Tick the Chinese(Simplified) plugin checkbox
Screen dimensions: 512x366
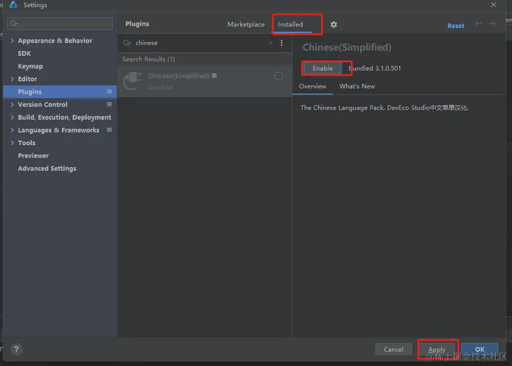[x=279, y=76]
